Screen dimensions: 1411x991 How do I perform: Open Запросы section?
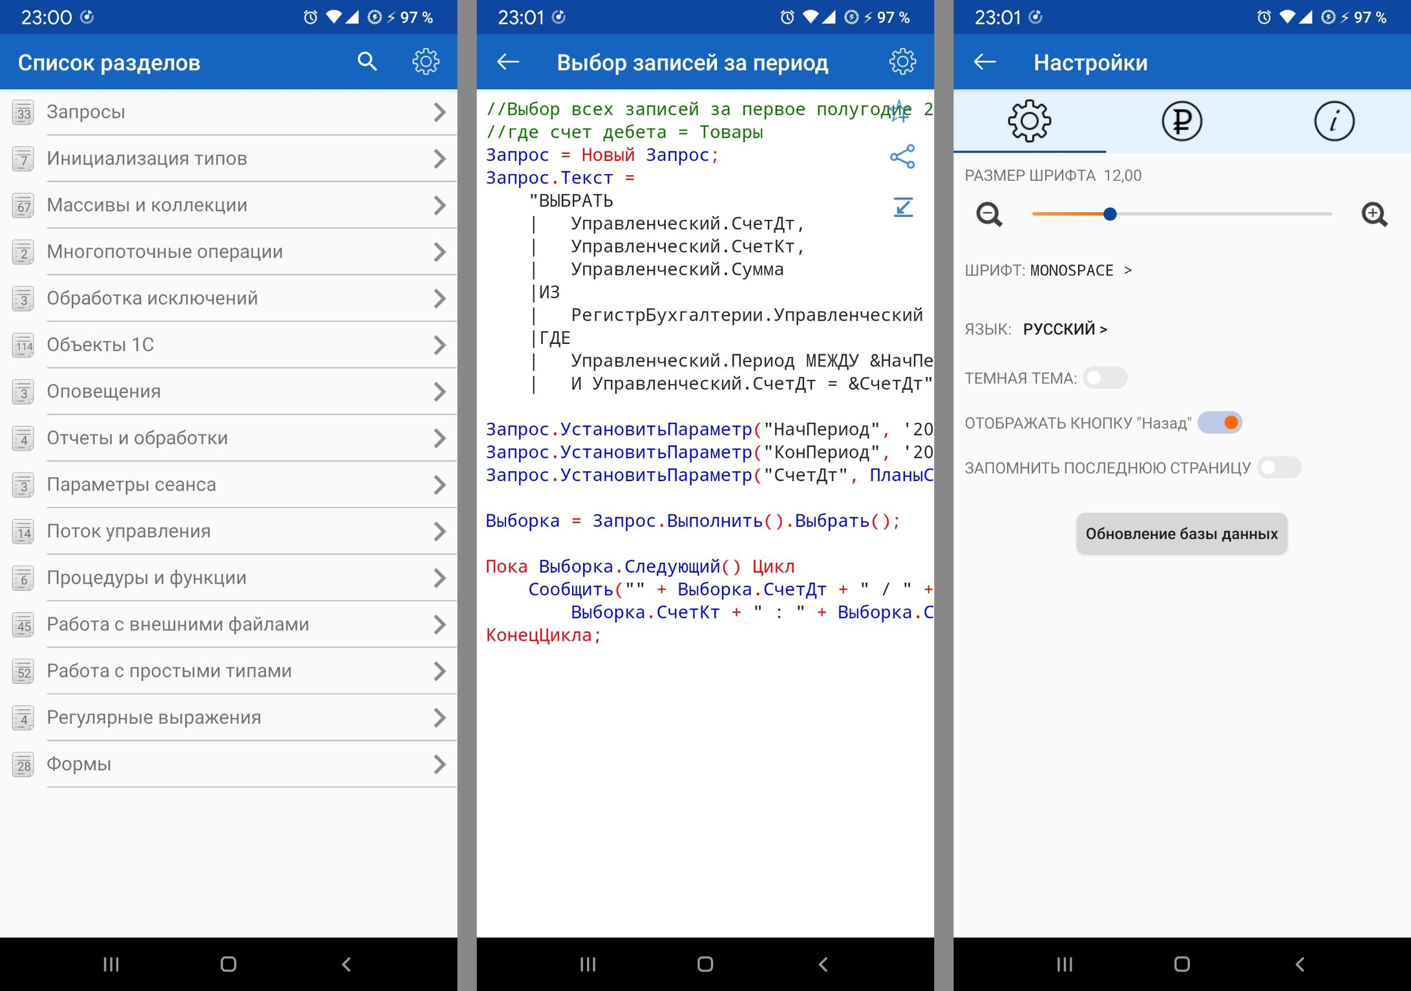pyautogui.click(x=229, y=112)
